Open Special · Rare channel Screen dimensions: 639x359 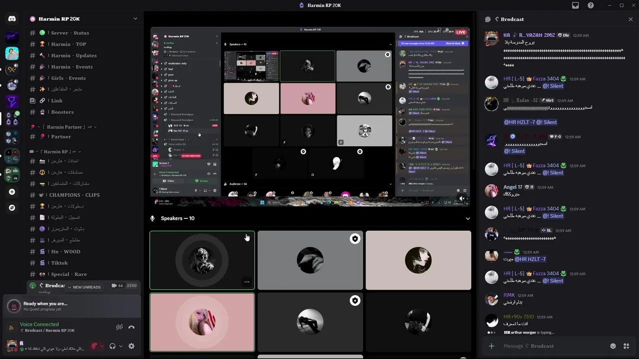[83, 274]
